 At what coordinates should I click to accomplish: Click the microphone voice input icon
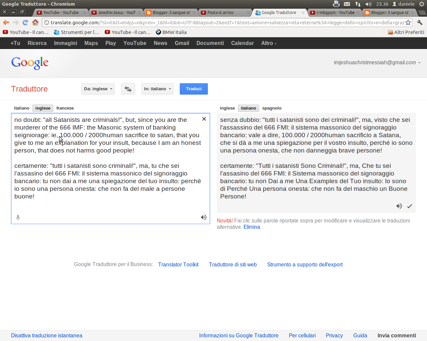pos(18,217)
